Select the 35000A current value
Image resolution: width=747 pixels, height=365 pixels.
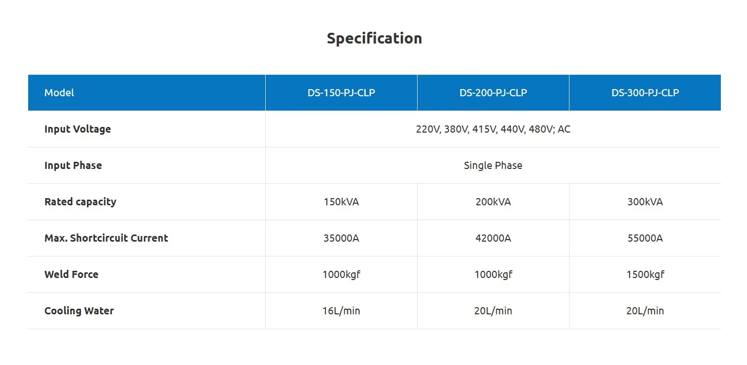pos(341,238)
